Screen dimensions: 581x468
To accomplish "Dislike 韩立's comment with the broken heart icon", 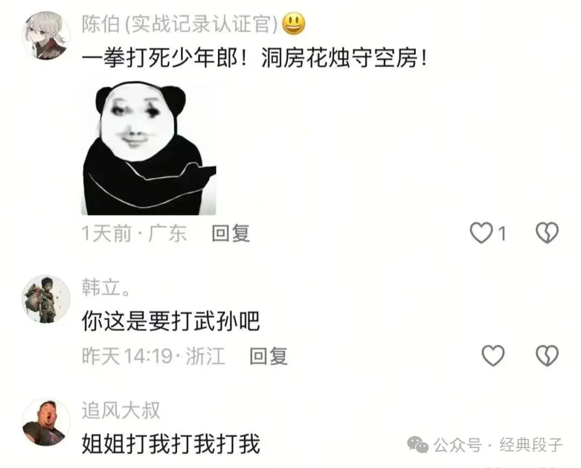I will click(x=547, y=356).
